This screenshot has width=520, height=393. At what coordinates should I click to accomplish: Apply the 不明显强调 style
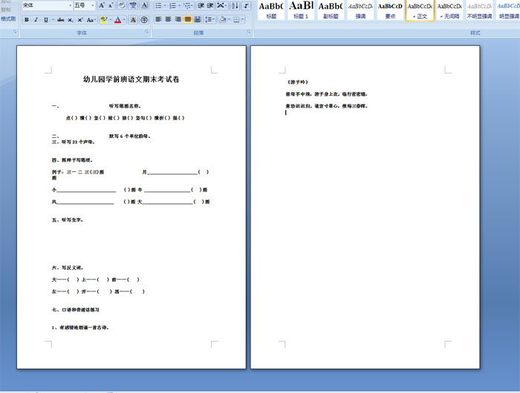[x=479, y=10]
